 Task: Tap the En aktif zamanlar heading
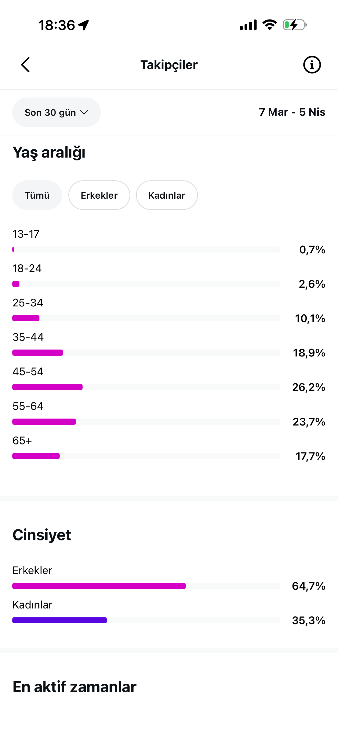click(74, 687)
